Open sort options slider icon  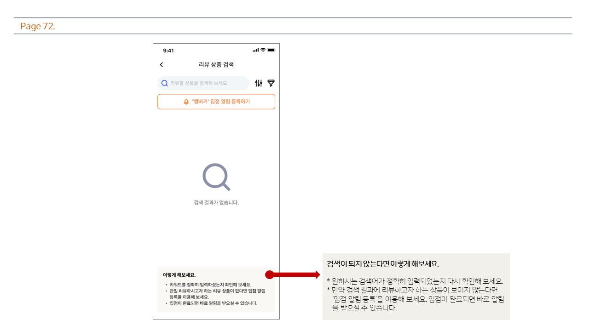tap(259, 83)
